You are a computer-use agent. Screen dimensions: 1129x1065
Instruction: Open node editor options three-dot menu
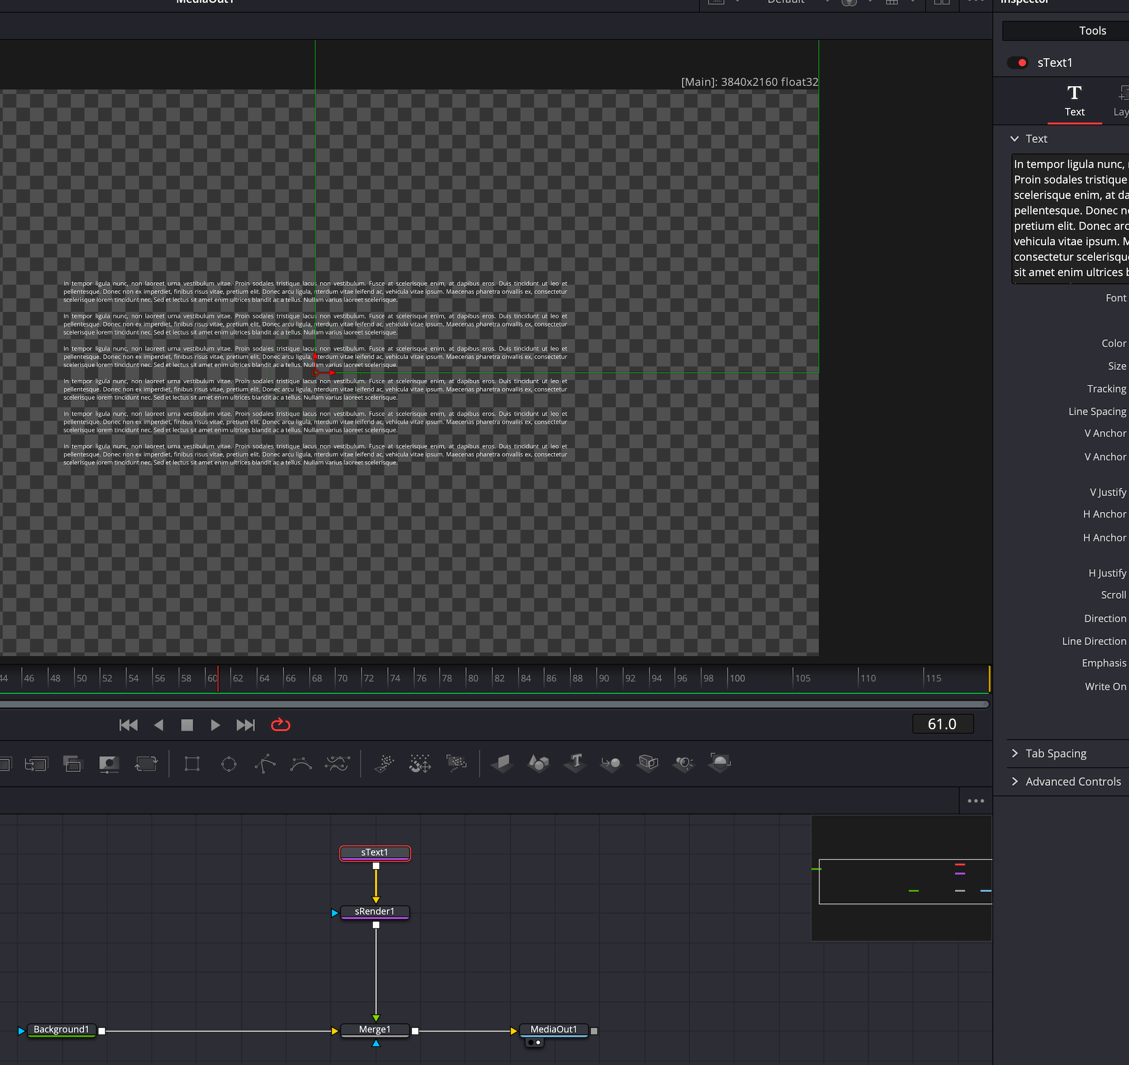(976, 801)
